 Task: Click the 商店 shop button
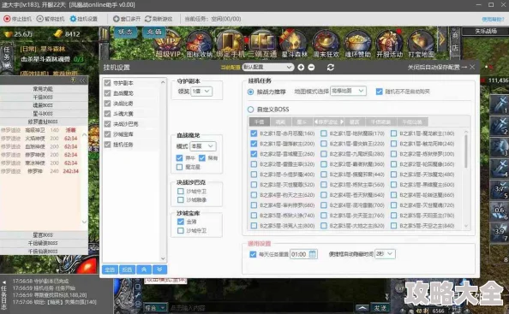click(455, 42)
